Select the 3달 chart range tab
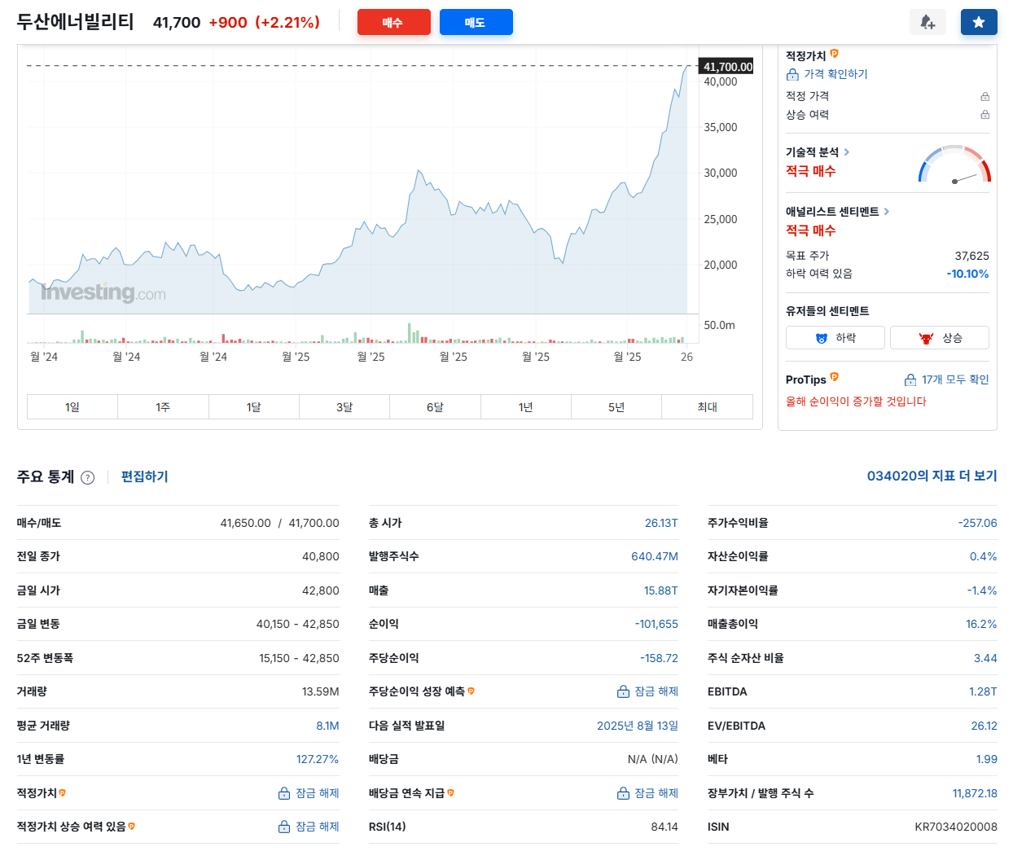 [344, 407]
